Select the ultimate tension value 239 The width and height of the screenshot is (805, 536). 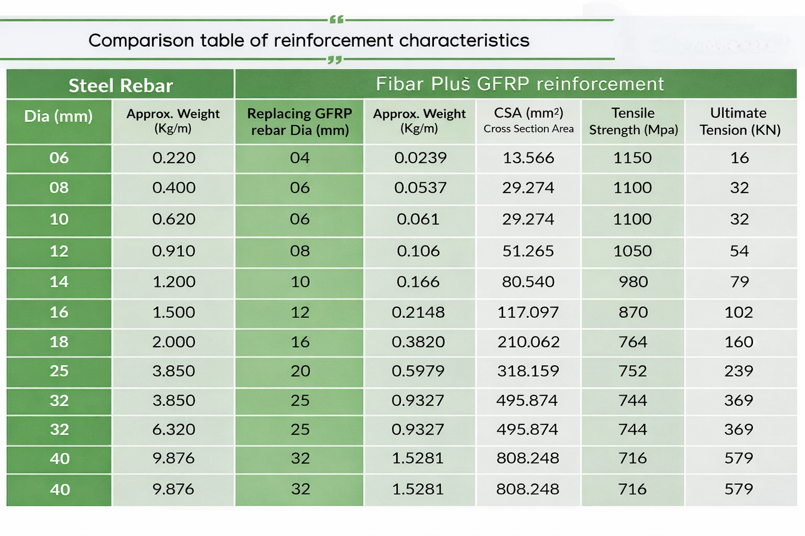739,371
